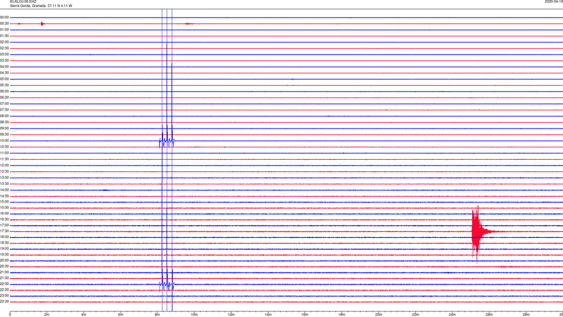Select the 18:00 time label
Image resolution: width=563 pixels, height=317 pixels.
[4, 237]
